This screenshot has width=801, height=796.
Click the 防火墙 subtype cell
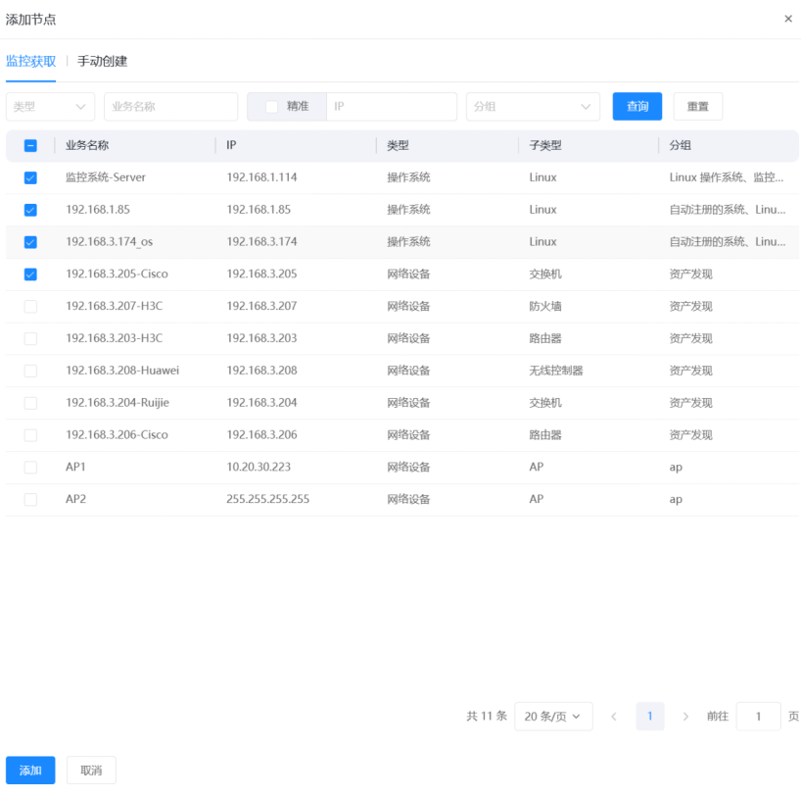[x=545, y=306]
